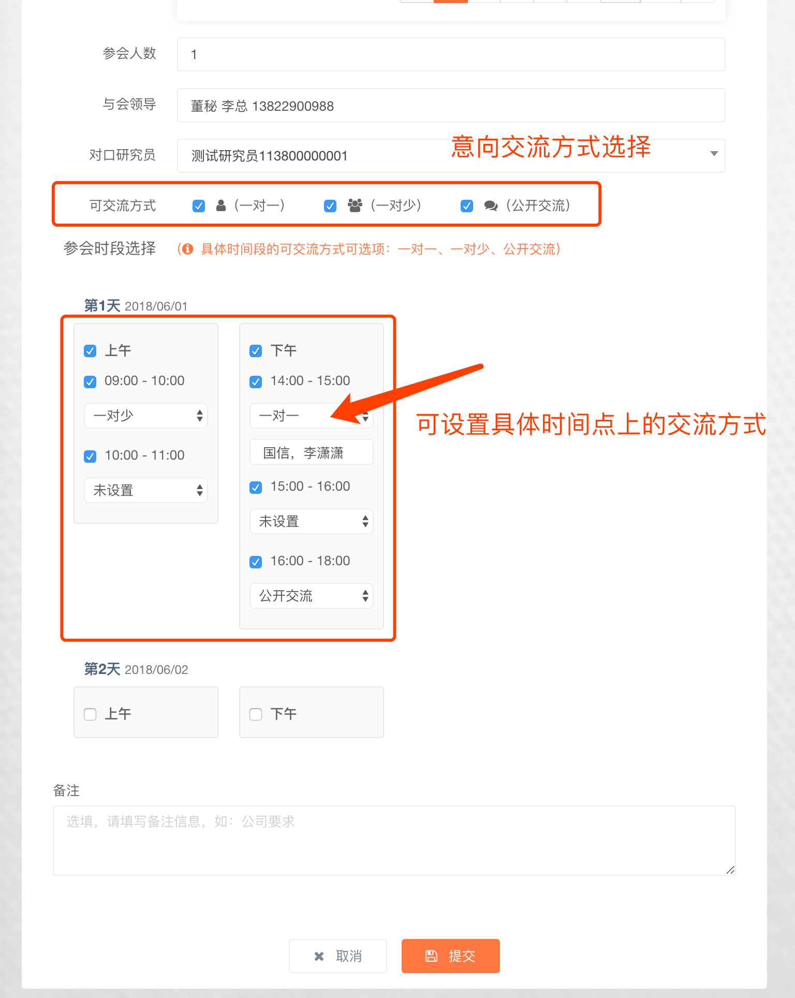This screenshot has height=998, width=795.
Task: Click the 第1天 2018/06/01 heading
Action: click(x=136, y=306)
